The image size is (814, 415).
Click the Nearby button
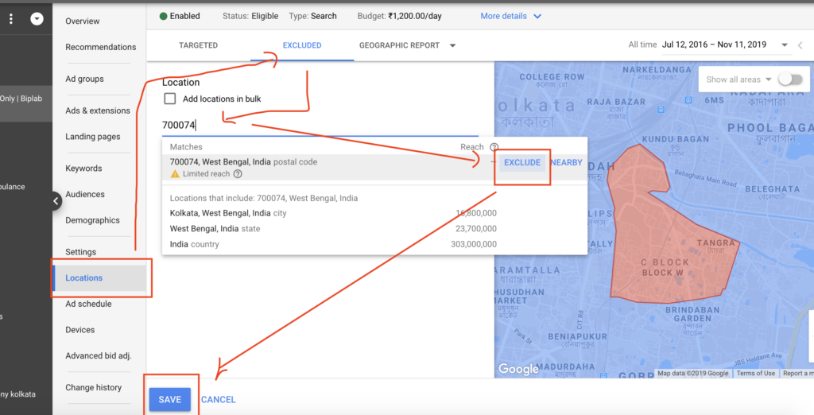(566, 162)
